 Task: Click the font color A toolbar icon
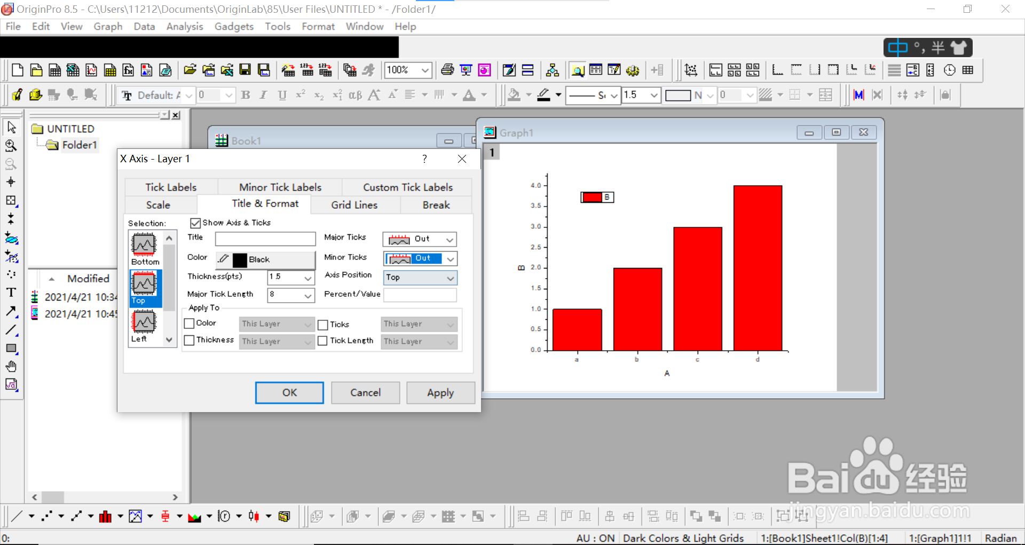(x=469, y=95)
